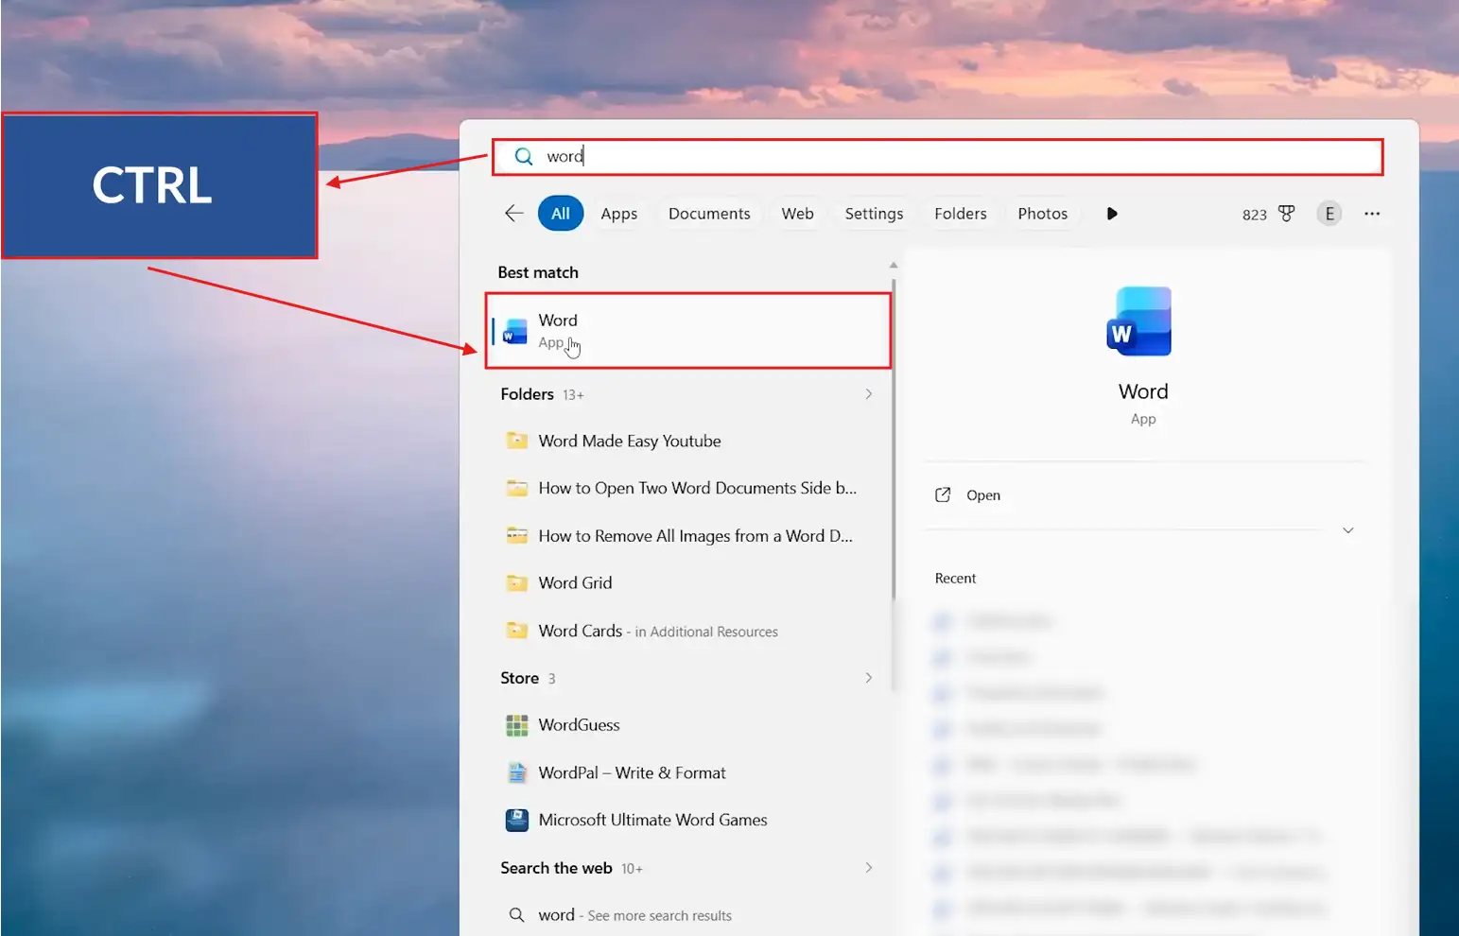Click the results list scrollbar
The width and height of the screenshot is (1459, 936).
point(894,440)
